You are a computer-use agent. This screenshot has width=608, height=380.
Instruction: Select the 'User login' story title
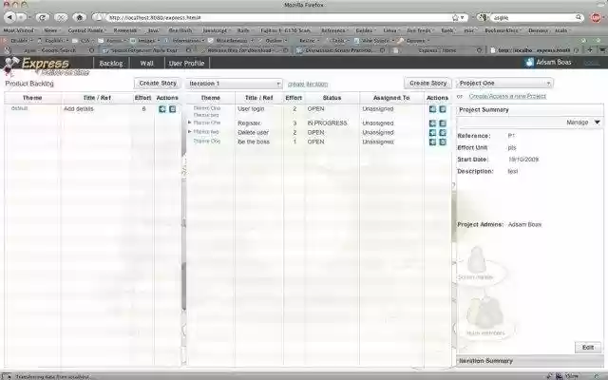251,109
